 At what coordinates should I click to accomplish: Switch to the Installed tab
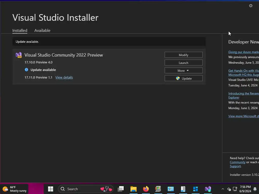(20, 31)
